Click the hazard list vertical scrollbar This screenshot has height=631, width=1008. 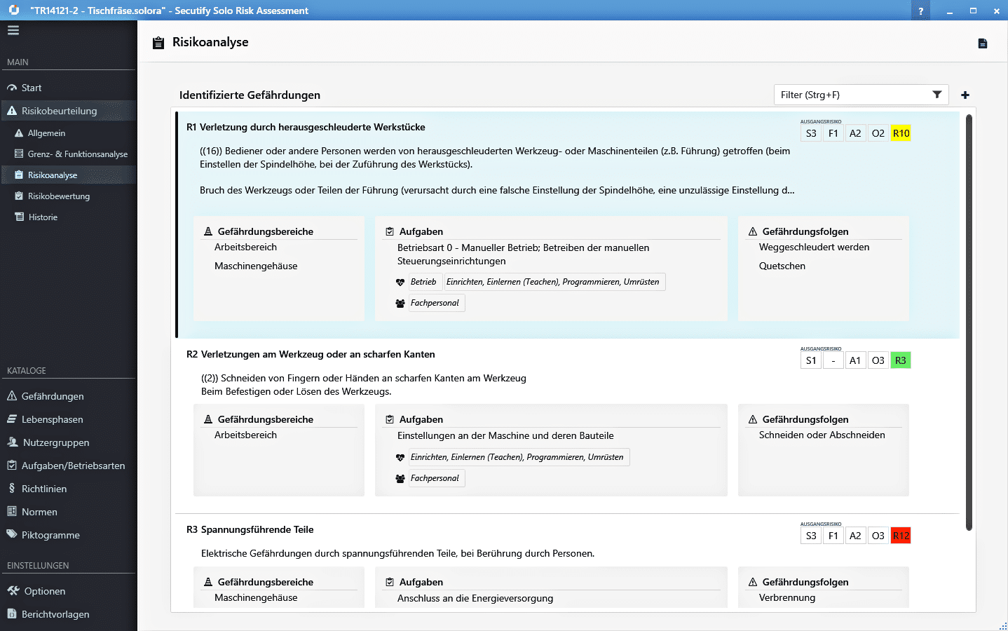(x=969, y=323)
